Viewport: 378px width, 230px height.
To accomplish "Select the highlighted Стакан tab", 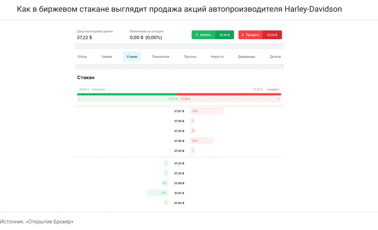I will (132, 57).
